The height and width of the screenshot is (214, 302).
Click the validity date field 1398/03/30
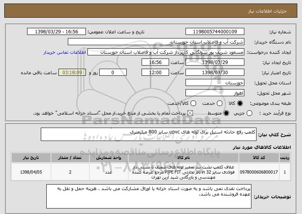[x=215, y=73]
